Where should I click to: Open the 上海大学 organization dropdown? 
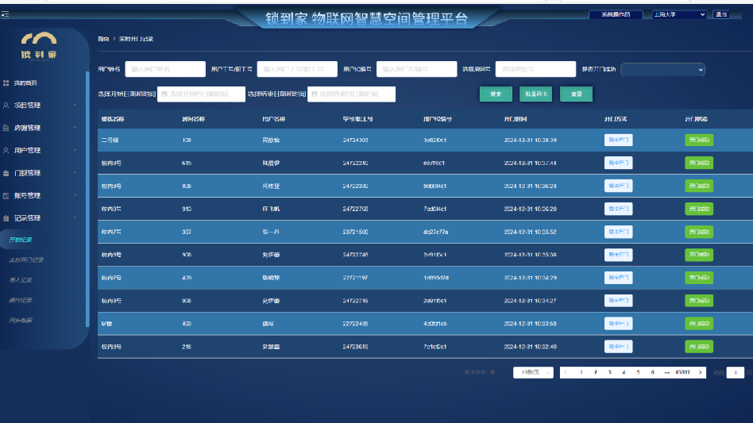(x=679, y=14)
